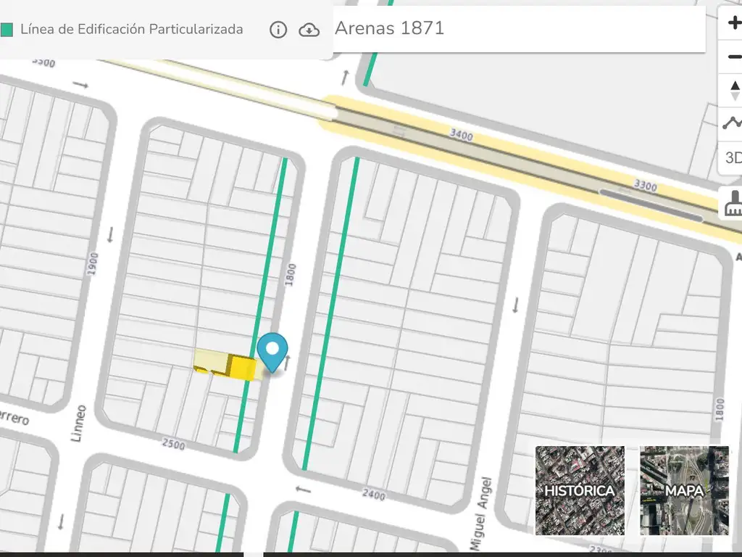This screenshot has height=557, width=742.
Task: Click the Línea de Edificación Particularizada label
Action: (132, 29)
